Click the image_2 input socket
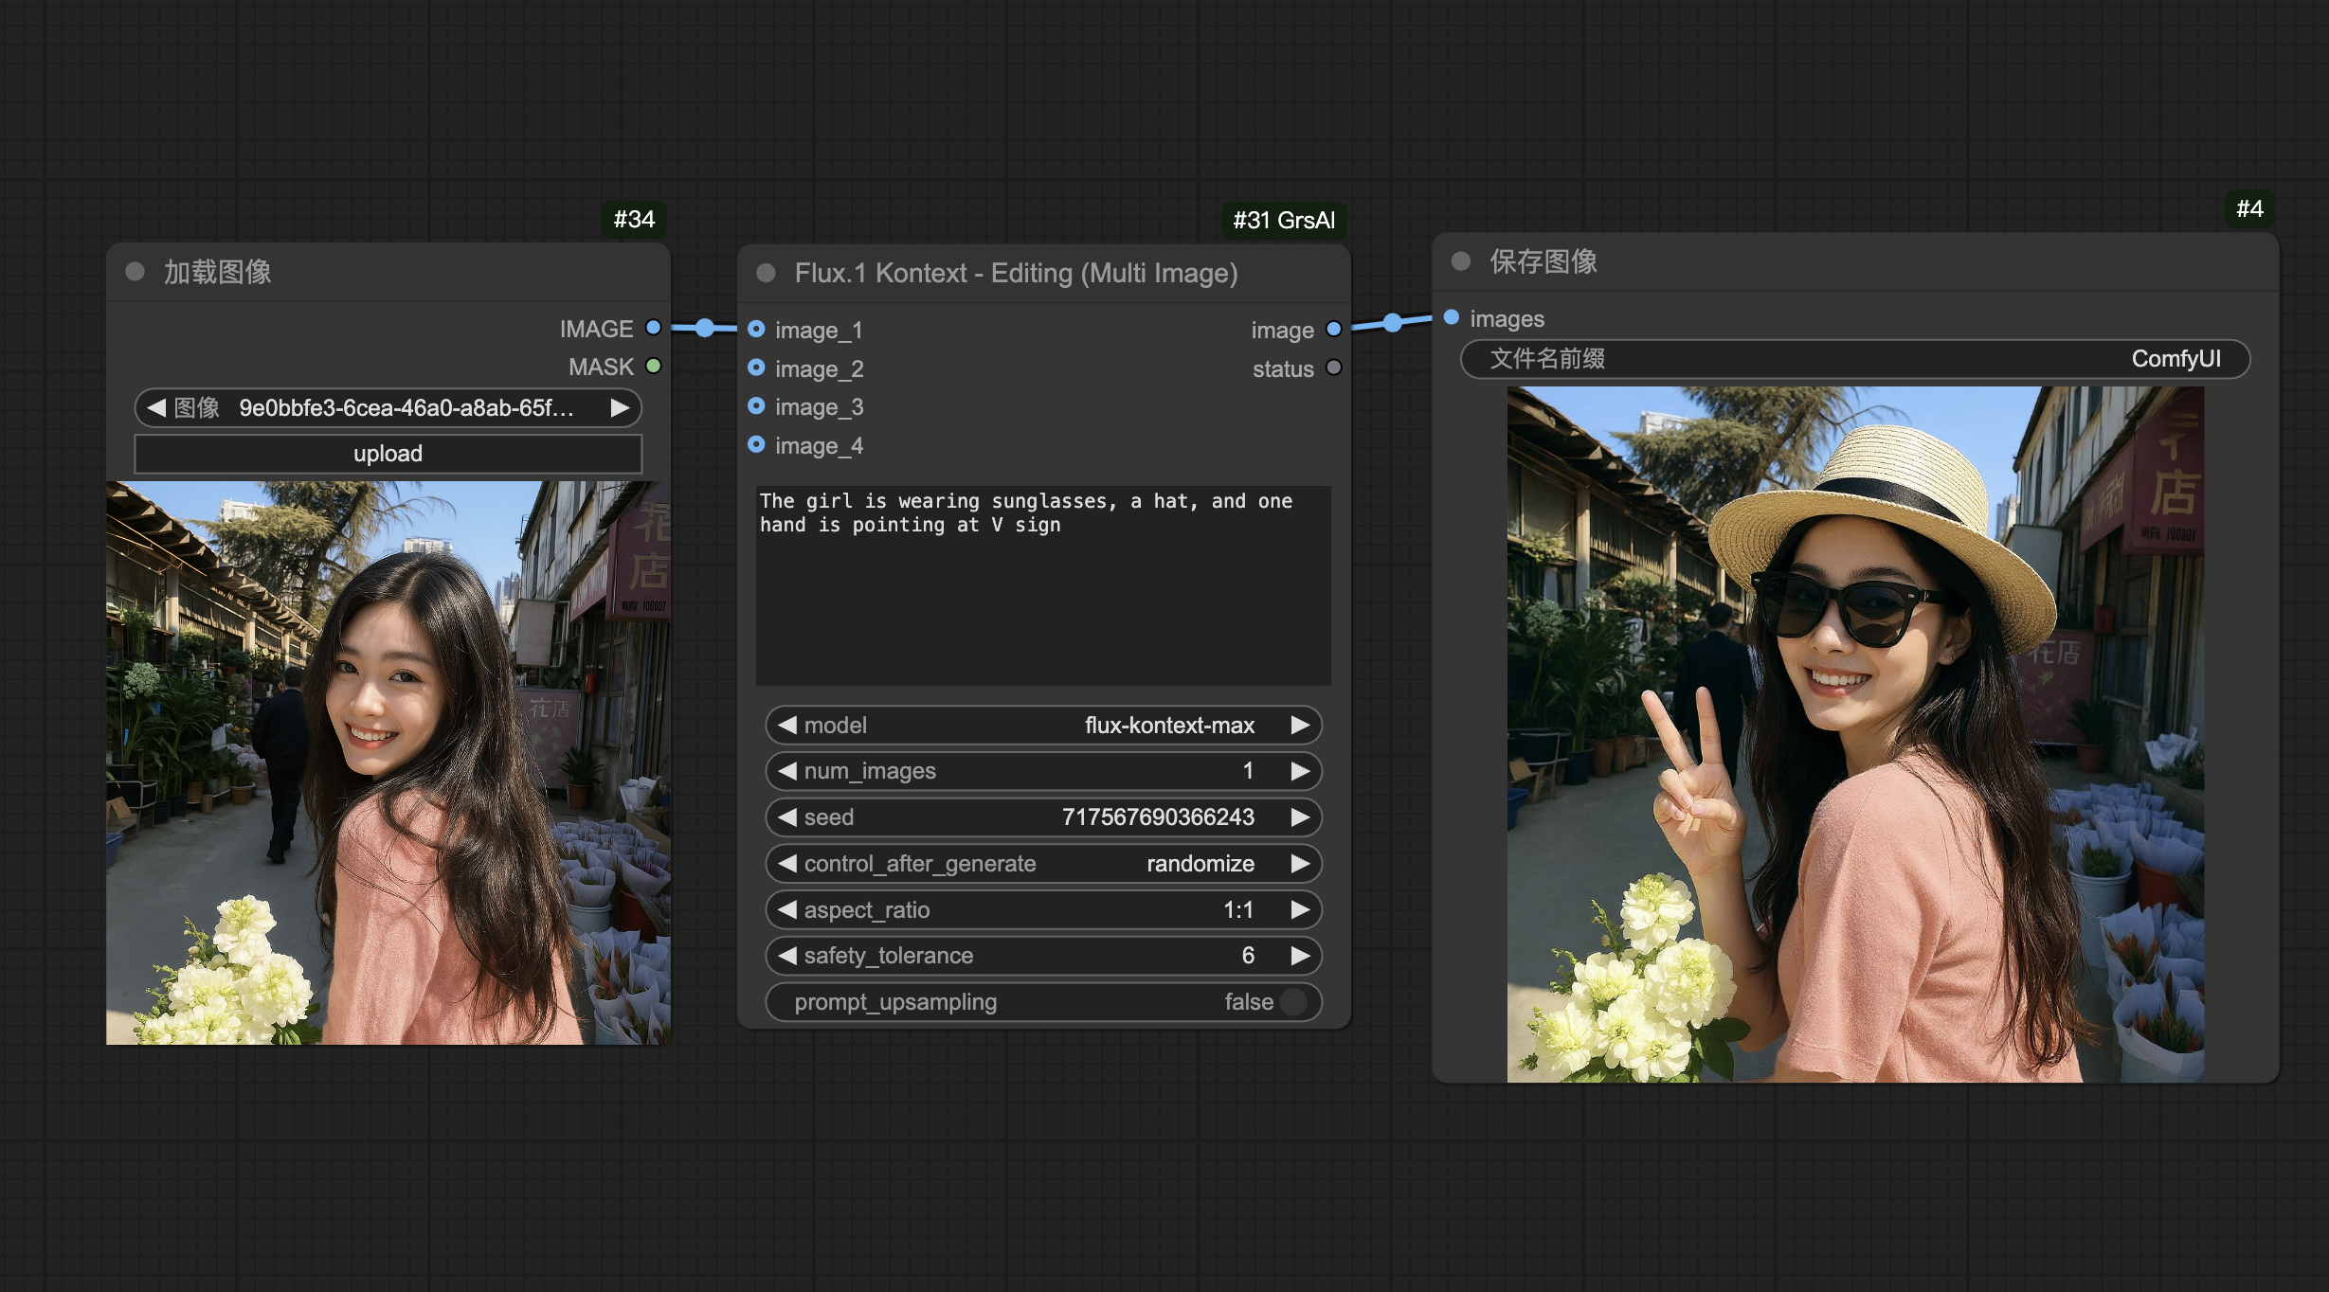Image resolution: width=2329 pixels, height=1292 pixels. pyautogui.click(x=756, y=368)
